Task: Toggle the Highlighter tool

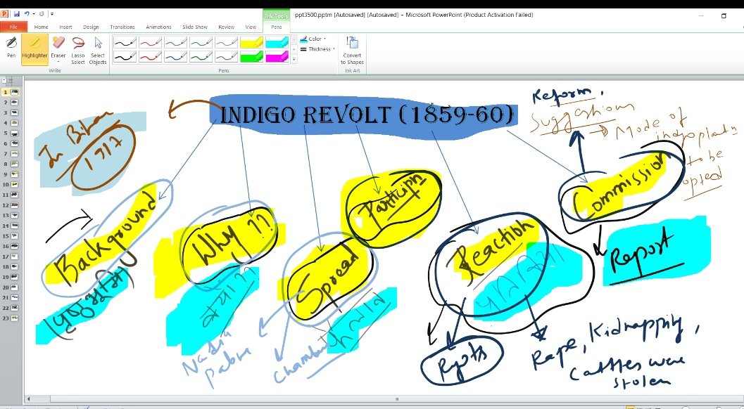Action: point(34,48)
